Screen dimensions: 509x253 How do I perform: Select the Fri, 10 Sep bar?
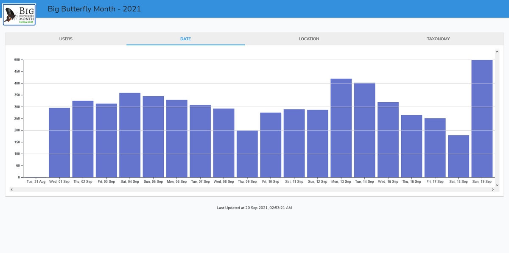point(271,145)
